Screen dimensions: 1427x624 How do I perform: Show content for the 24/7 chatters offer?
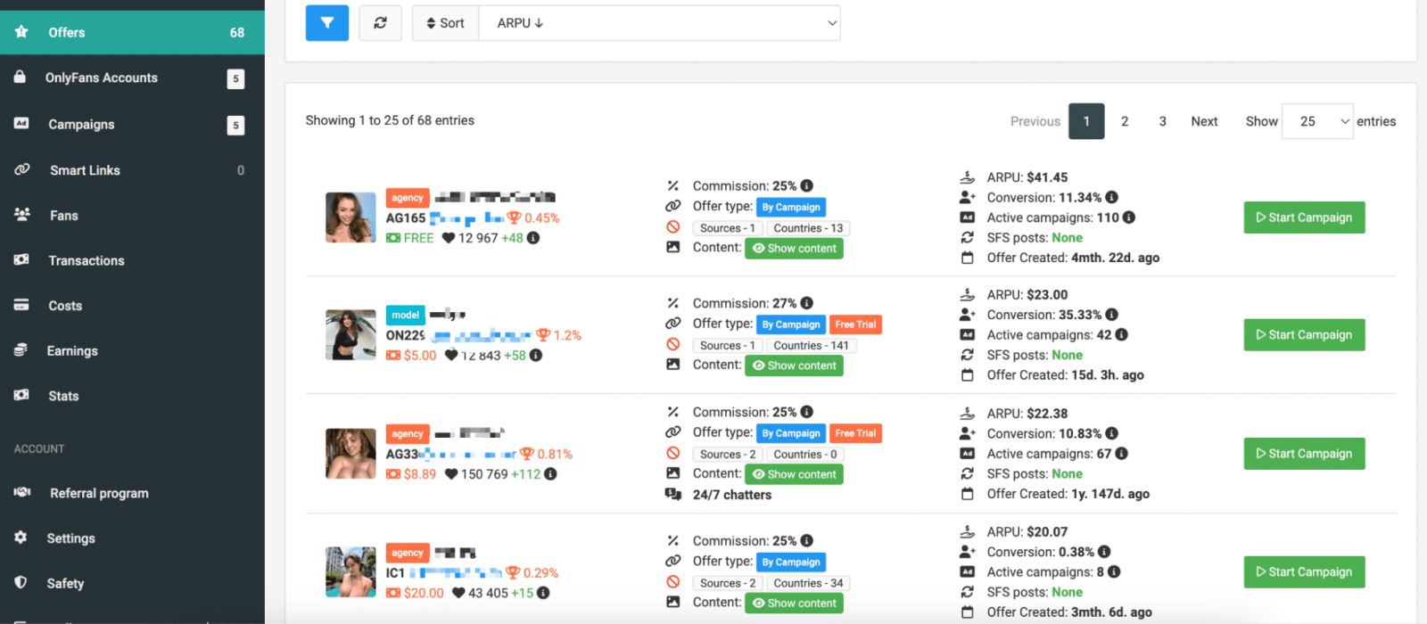click(x=794, y=474)
